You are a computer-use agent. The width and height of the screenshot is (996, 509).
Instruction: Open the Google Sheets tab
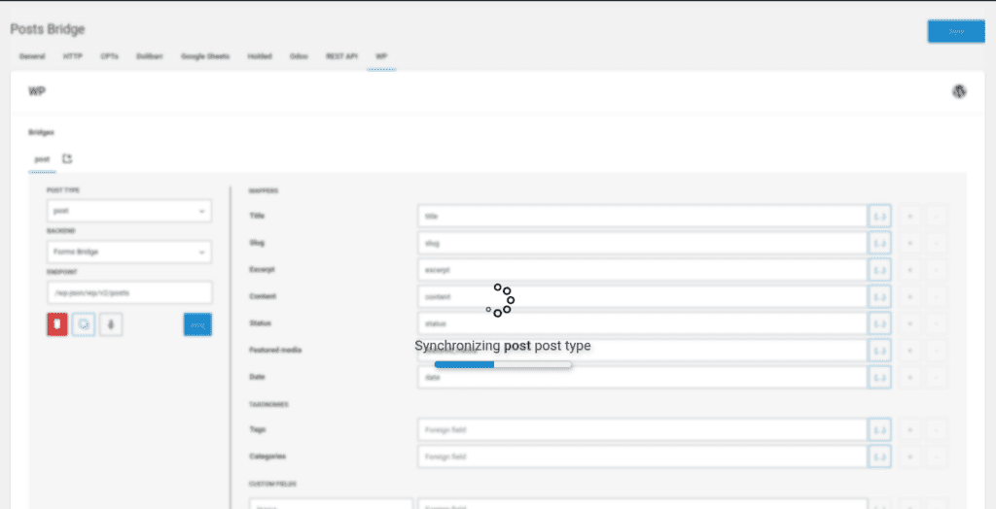205,56
